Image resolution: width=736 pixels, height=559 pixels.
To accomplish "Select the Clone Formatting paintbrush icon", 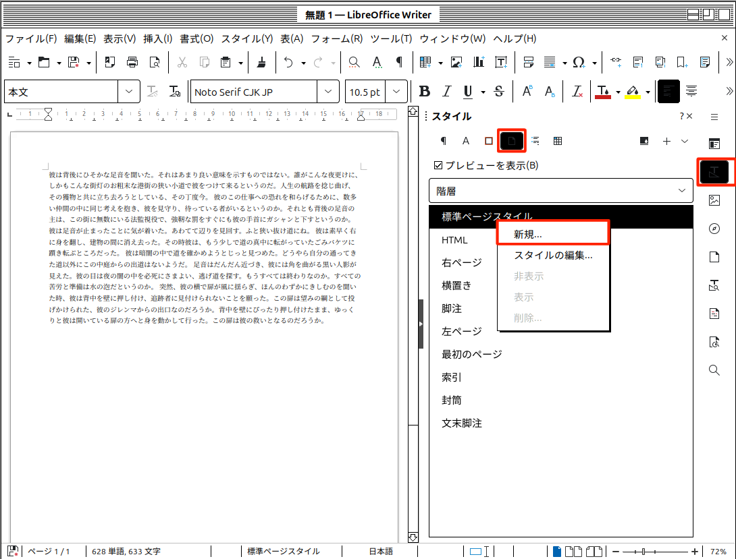I will (261, 62).
